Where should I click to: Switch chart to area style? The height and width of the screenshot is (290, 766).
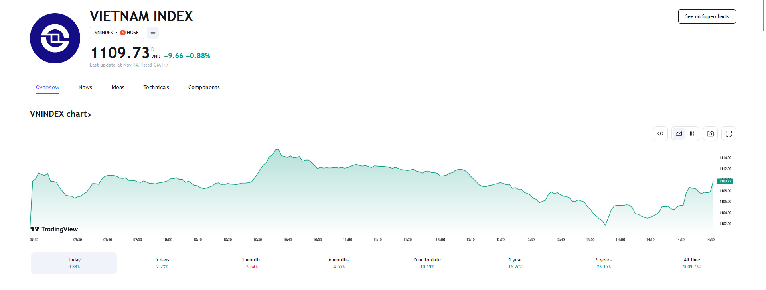(x=679, y=134)
